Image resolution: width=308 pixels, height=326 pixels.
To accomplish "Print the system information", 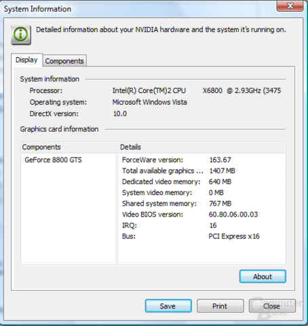I will (x=220, y=306).
